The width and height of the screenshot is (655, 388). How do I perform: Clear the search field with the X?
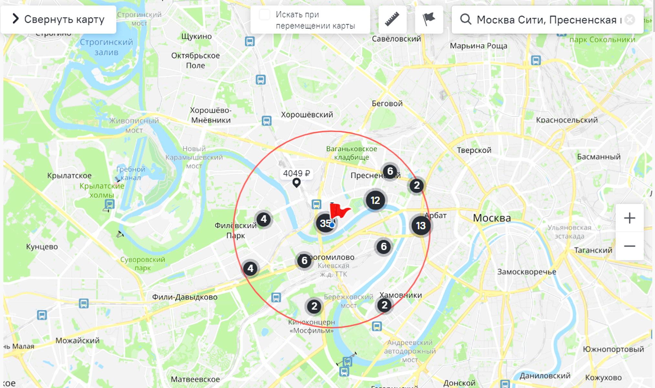click(x=629, y=20)
